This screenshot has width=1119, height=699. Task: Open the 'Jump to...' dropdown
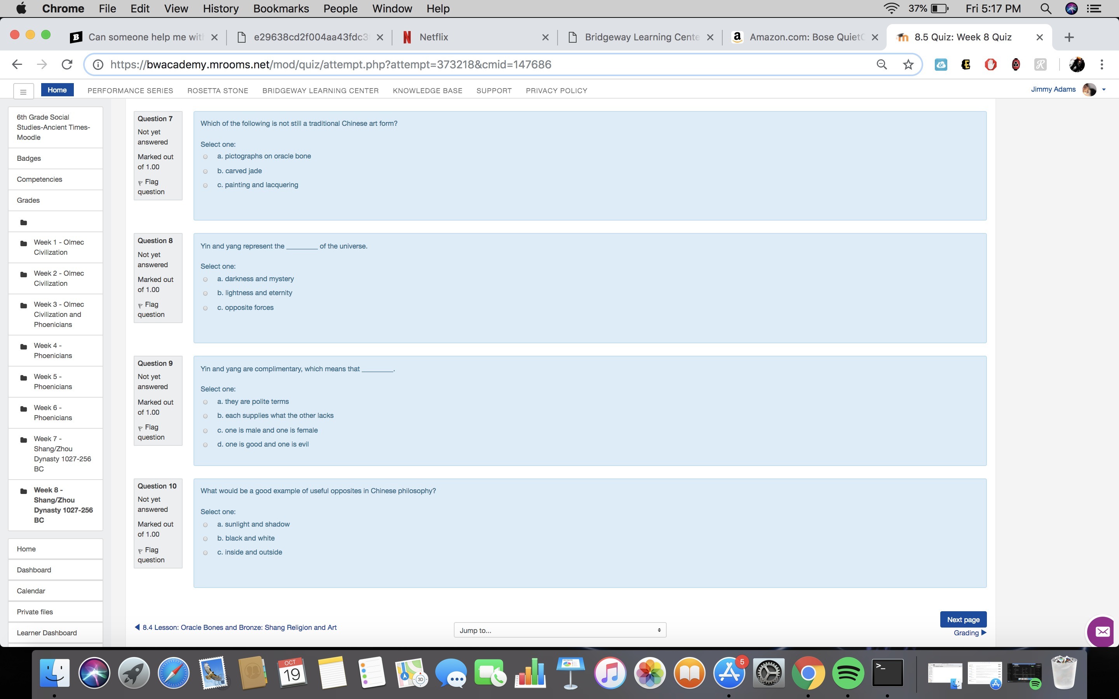coord(559,630)
